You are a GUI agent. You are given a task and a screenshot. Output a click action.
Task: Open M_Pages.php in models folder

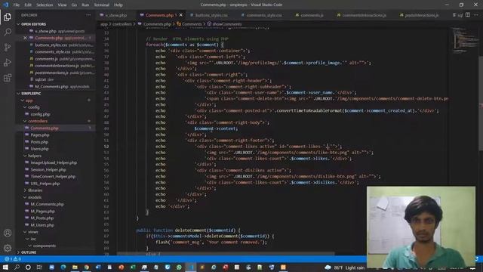[x=42, y=212]
